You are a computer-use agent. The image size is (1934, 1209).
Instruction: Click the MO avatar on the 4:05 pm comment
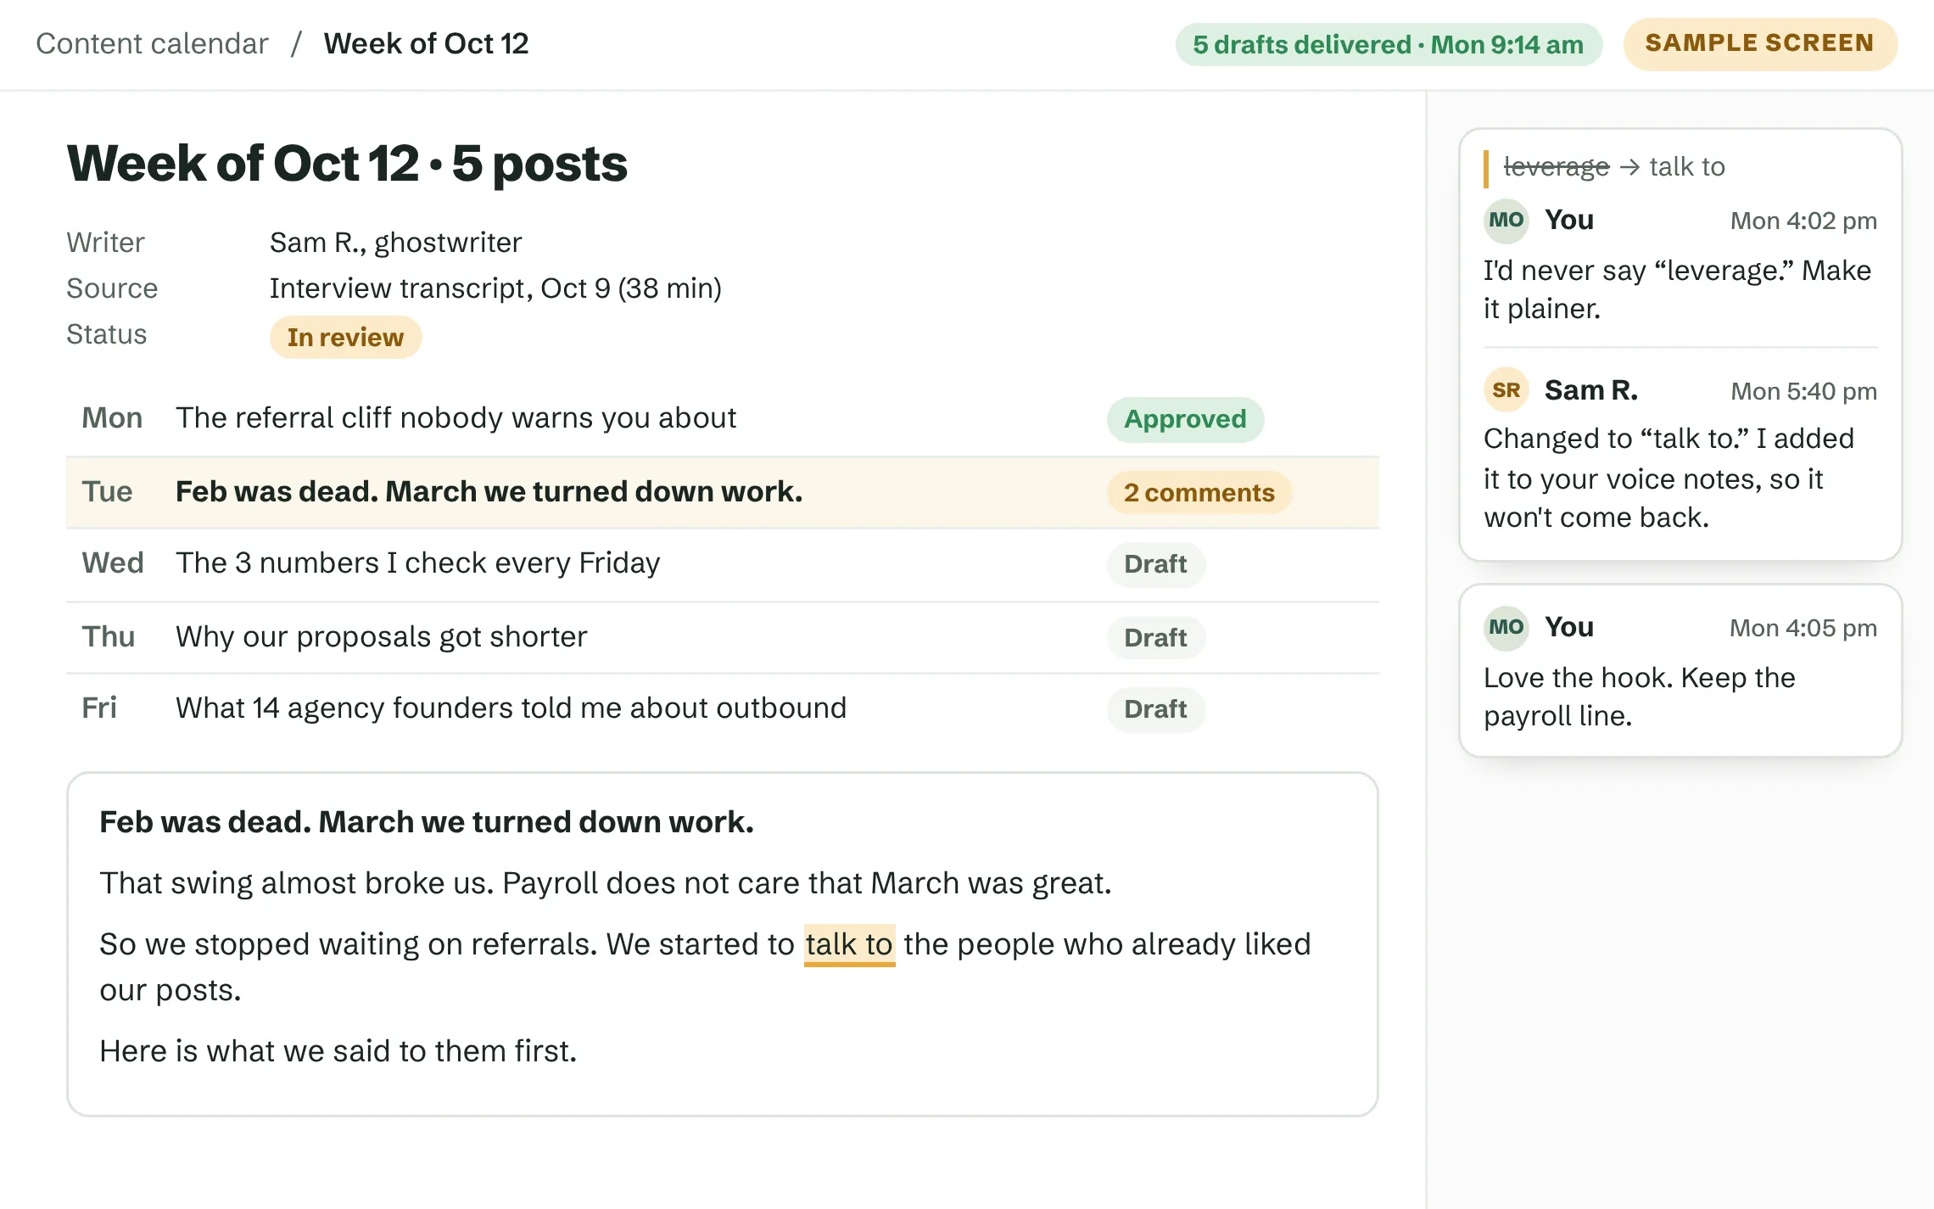point(1506,628)
